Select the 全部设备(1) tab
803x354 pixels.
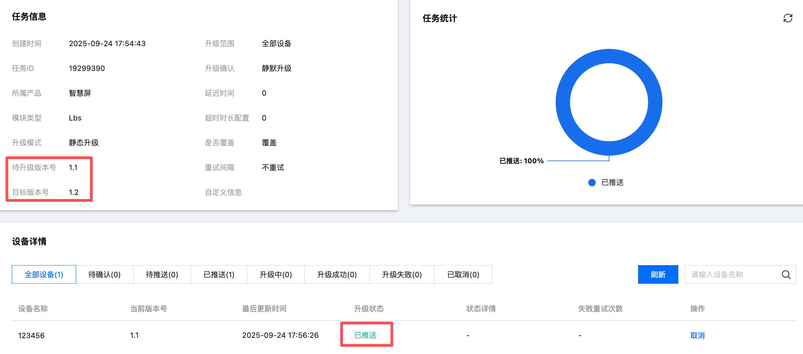tap(44, 274)
